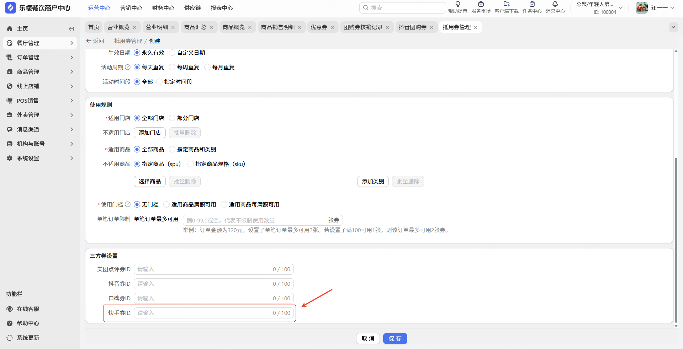The width and height of the screenshot is (683, 349).
Task: Click the help icon next to 活动周期
Action: point(128,67)
